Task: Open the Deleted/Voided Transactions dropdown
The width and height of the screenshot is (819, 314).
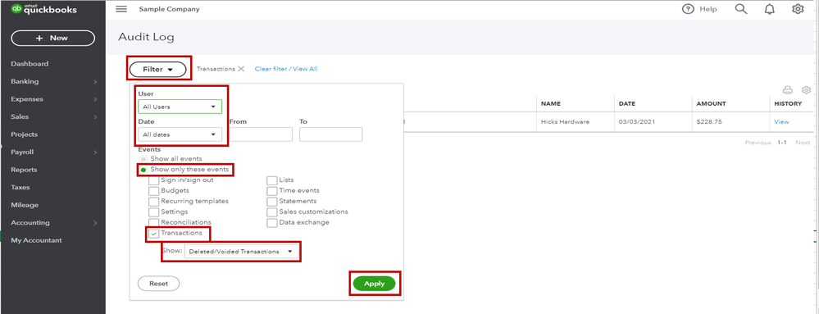Action: (242, 252)
